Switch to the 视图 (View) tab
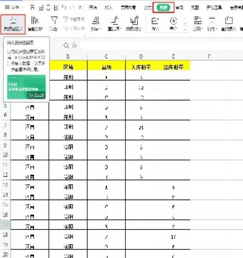 tap(195, 8)
